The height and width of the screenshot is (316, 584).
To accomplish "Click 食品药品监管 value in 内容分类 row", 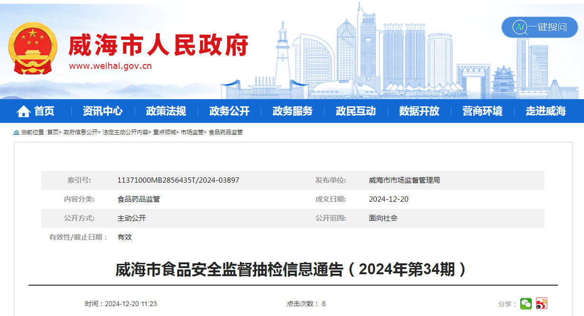I will click(139, 199).
